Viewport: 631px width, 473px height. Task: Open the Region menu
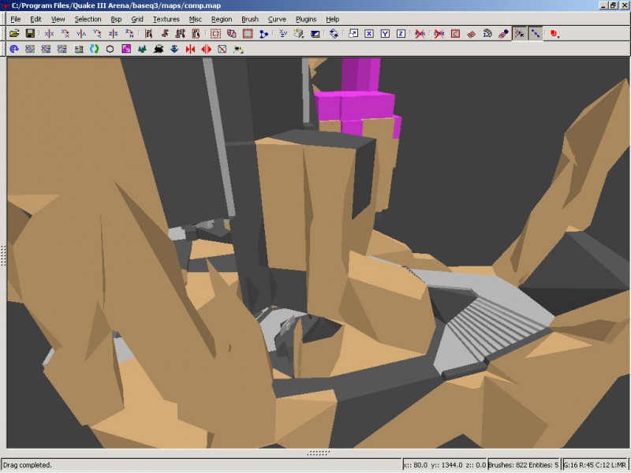point(222,19)
